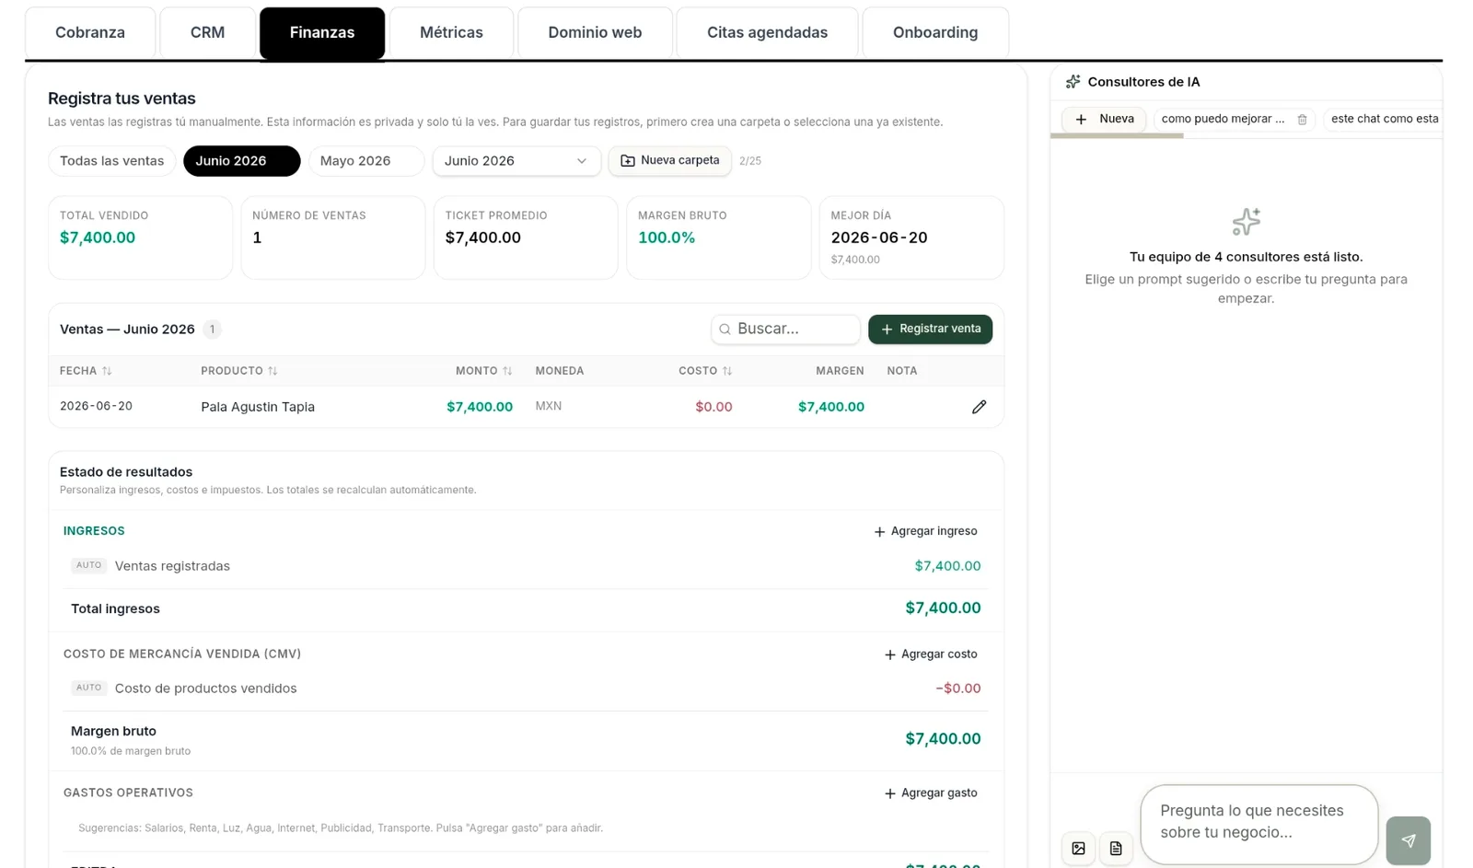Click the $0.00 cost cell in sales row

[x=713, y=407]
